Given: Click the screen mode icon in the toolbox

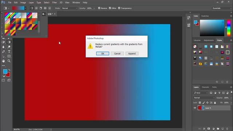Looking at the screenshot, I should [9, 80].
